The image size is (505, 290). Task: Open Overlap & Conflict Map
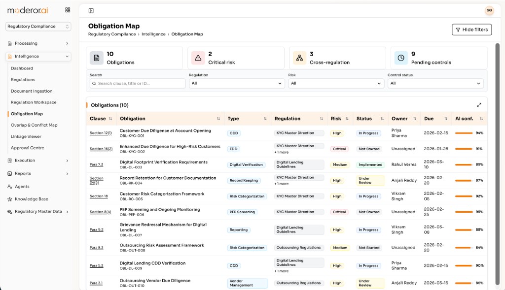click(34, 125)
